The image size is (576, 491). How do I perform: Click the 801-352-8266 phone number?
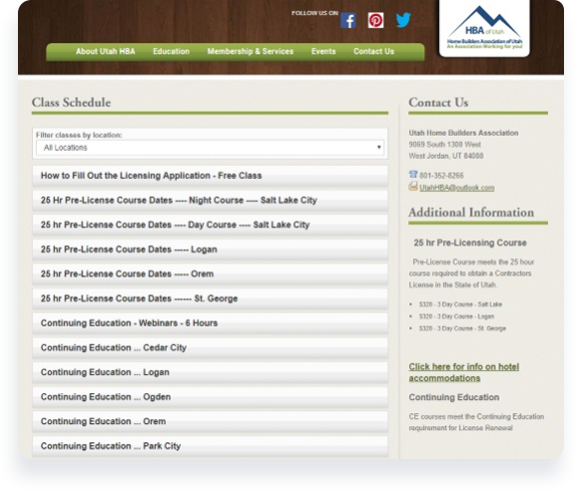tap(441, 176)
